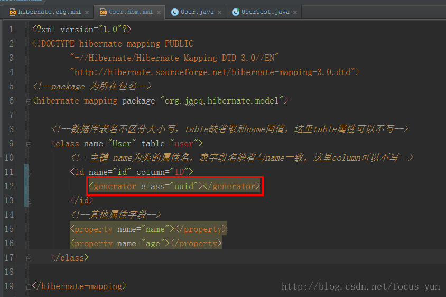
Task: Switch to the hibernate.cfg.xml tab
Action: [49, 12]
